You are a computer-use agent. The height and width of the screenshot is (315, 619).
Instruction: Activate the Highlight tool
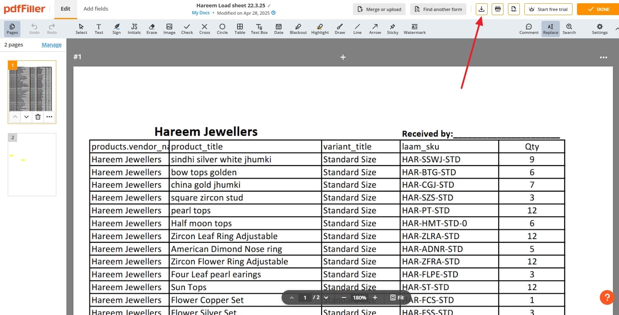click(320, 29)
